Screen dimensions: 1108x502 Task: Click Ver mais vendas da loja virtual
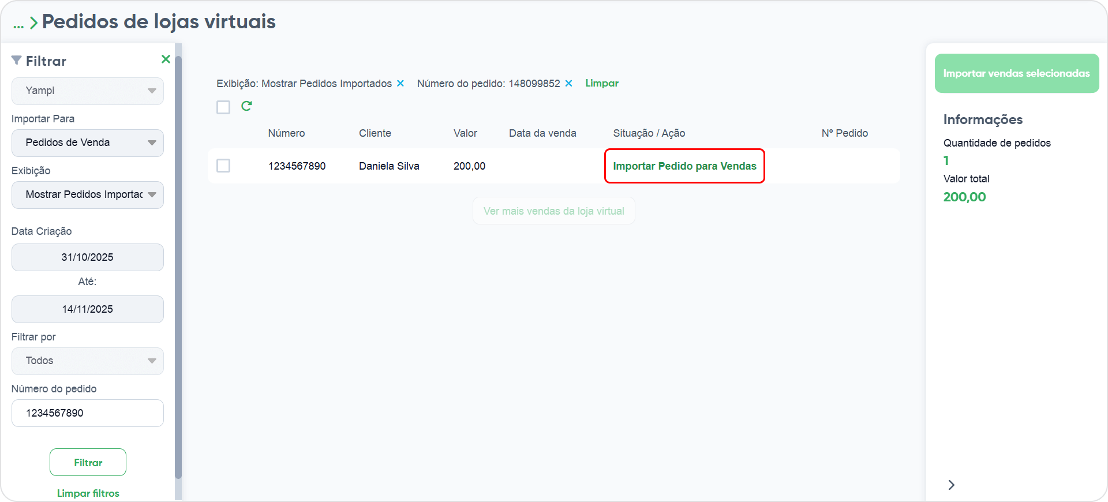pyautogui.click(x=554, y=211)
